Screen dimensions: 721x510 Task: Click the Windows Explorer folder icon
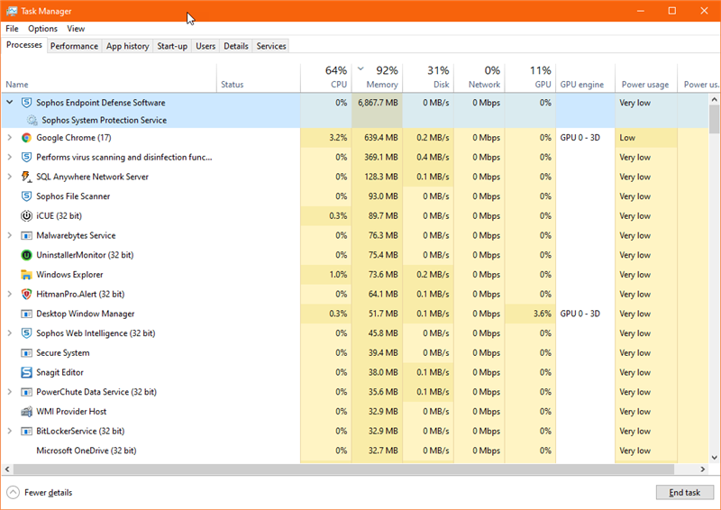[x=27, y=275]
